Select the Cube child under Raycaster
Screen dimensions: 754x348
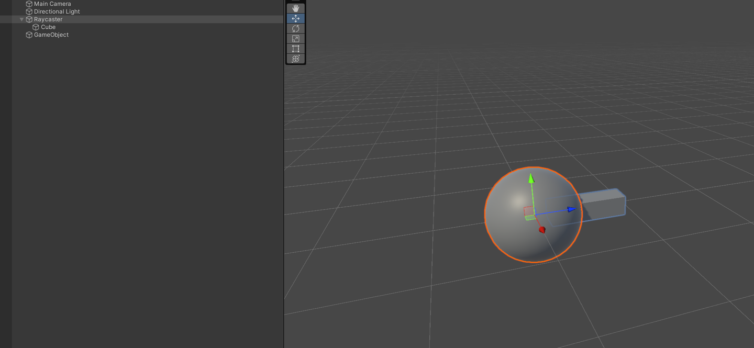coord(48,27)
